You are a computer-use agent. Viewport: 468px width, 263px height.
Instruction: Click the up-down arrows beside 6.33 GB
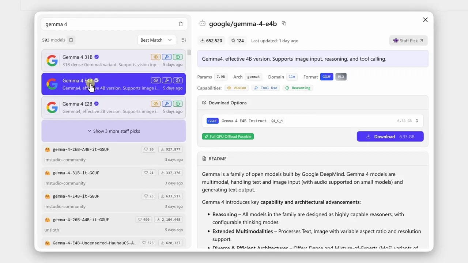(417, 121)
